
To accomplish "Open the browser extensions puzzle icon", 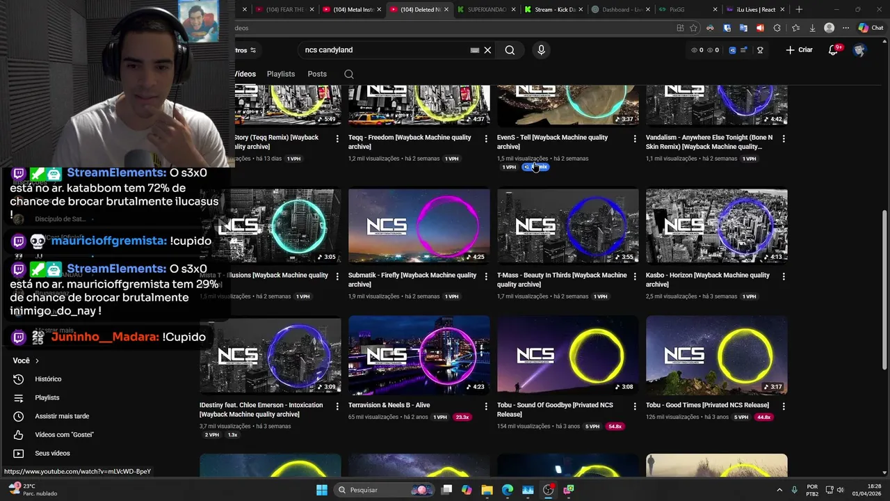I will [777, 28].
